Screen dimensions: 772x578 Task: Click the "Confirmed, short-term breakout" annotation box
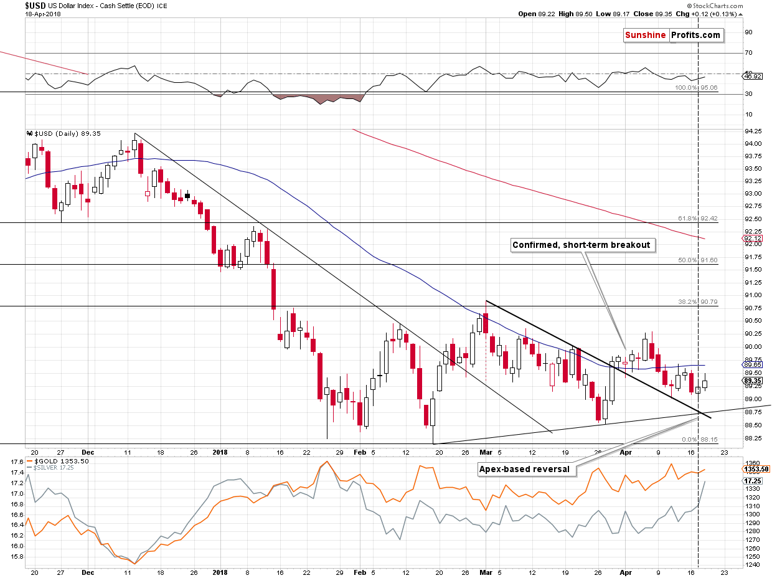[x=583, y=245]
